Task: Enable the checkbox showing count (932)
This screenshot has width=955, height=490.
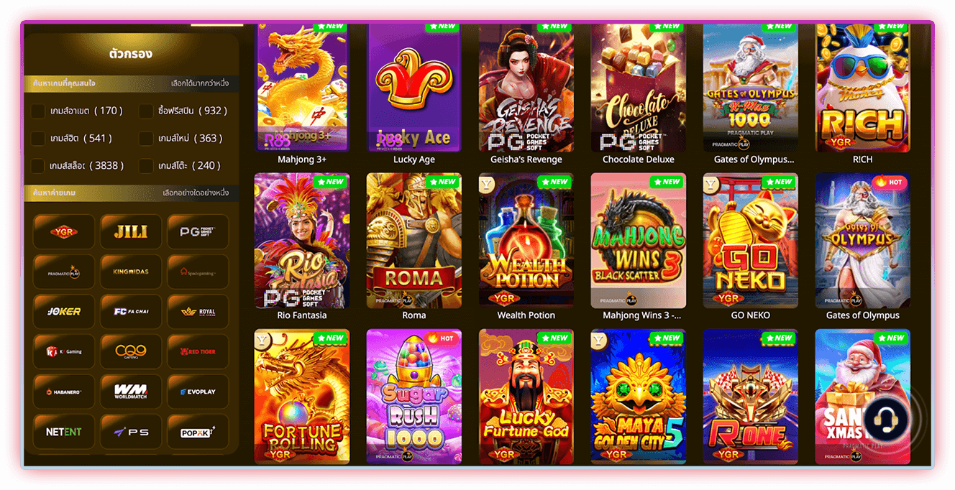Action: pyautogui.click(x=146, y=111)
